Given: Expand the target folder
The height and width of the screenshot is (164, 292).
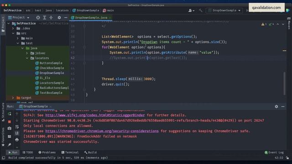Looking at the screenshot, I should click(13, 97).
